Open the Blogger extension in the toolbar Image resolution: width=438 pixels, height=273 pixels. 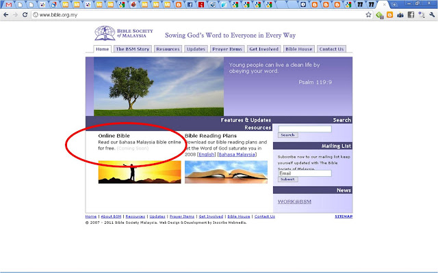[389, 15]
